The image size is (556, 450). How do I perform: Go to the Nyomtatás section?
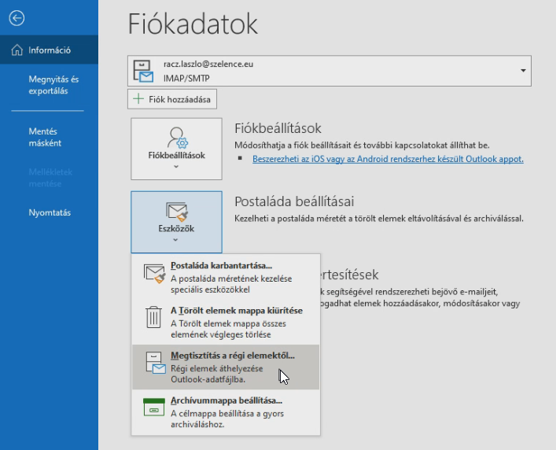(50, 212)
